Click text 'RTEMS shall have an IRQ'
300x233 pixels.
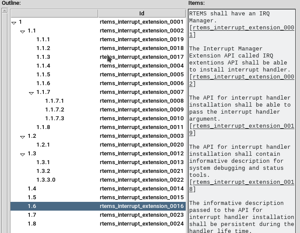229,14
